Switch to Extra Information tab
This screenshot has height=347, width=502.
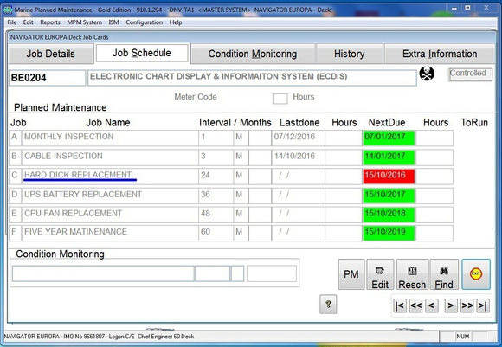point(440,54)
